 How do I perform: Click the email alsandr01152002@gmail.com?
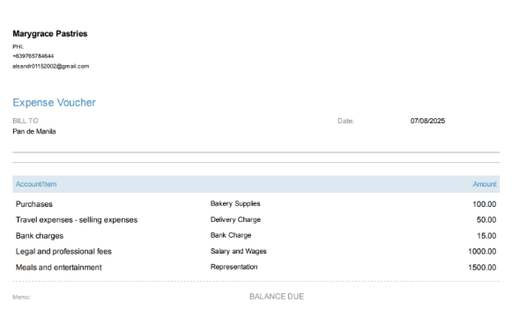click(50, 66)
